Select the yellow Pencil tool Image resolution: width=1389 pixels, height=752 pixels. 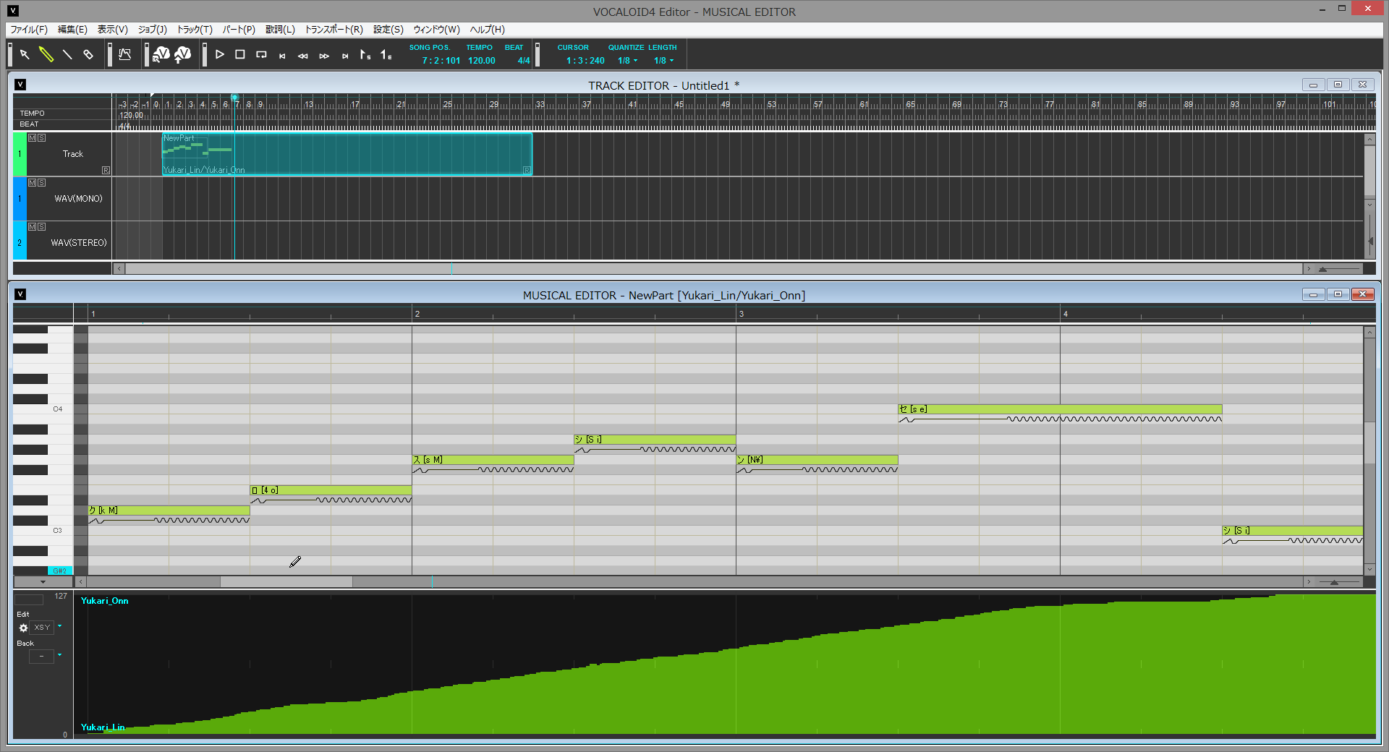tap(46, 54)
